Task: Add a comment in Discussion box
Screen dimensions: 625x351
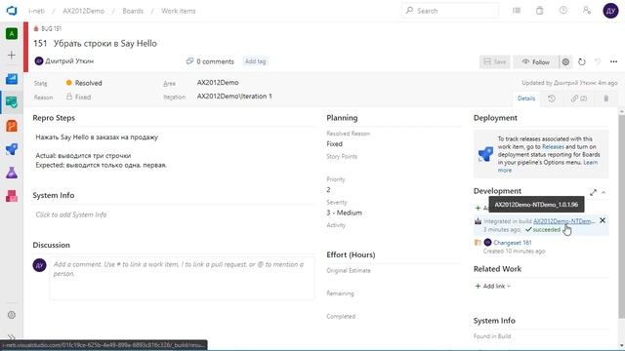Action: pos(182,278)
